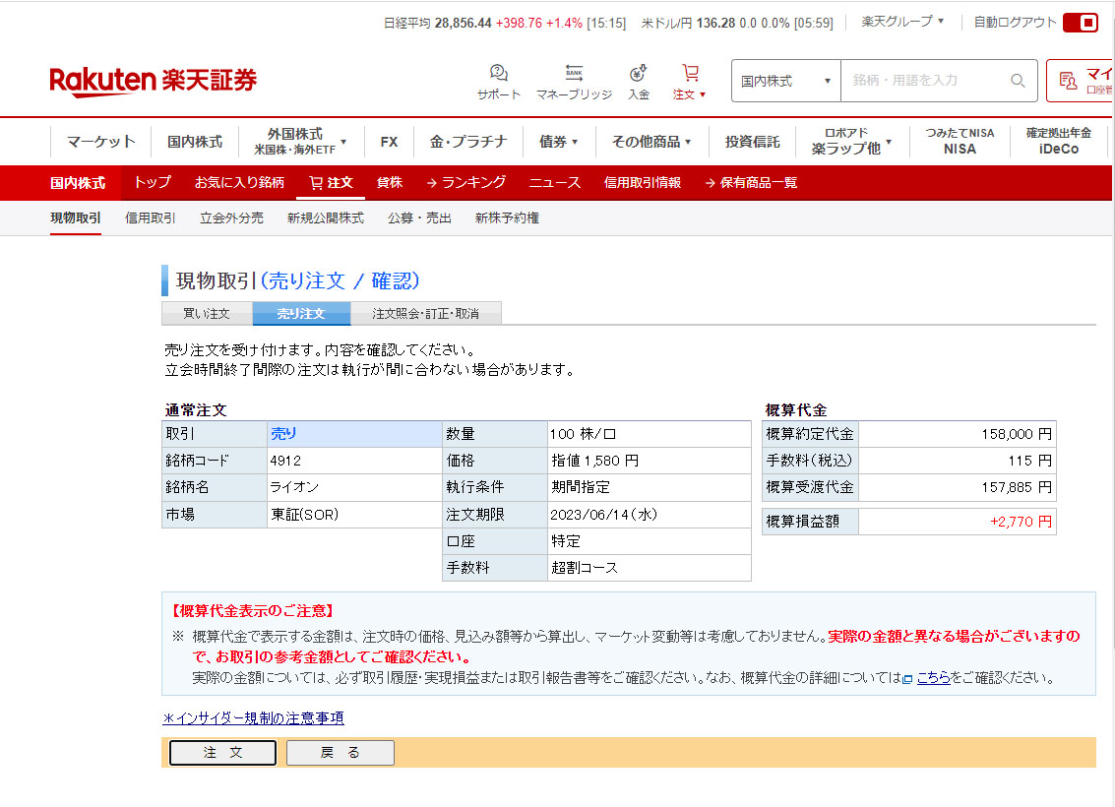Toggle the auto logout switch
The height and width of the screenshot is (807, 1115).
point(1080,23)
